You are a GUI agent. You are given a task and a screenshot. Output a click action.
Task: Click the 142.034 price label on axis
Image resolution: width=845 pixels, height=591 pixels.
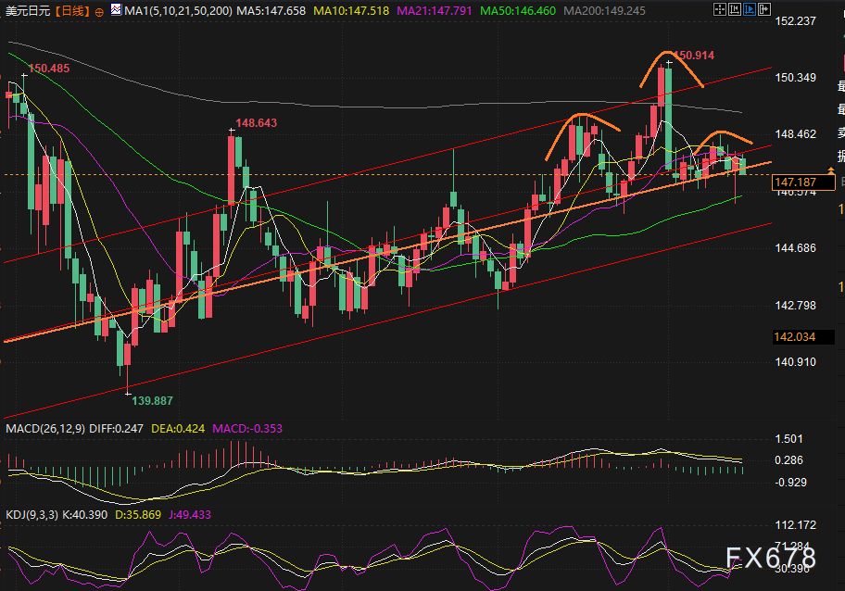(794, 337)
